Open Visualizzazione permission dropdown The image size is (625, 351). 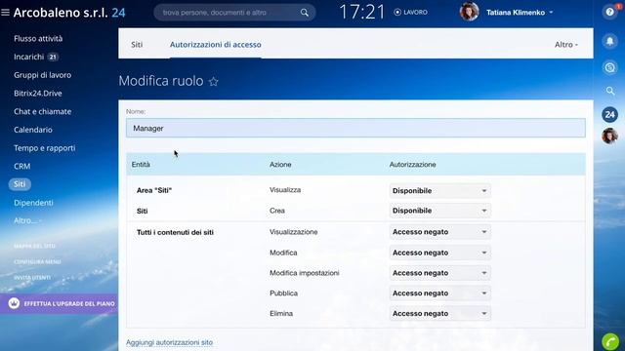pos(439,232)
